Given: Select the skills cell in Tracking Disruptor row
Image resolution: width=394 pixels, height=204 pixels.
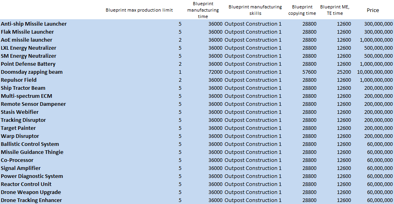Looking at the screenshot, I should (x=253, y=120).
